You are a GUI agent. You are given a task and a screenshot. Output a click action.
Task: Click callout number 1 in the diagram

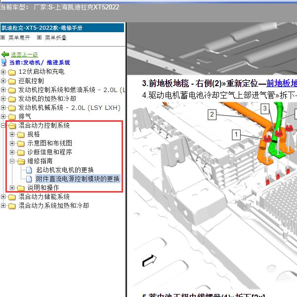pos(236,135)
